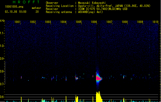Click the Receiving Location label
Screen dimensions: 161x102
click(x=60, y=6)
